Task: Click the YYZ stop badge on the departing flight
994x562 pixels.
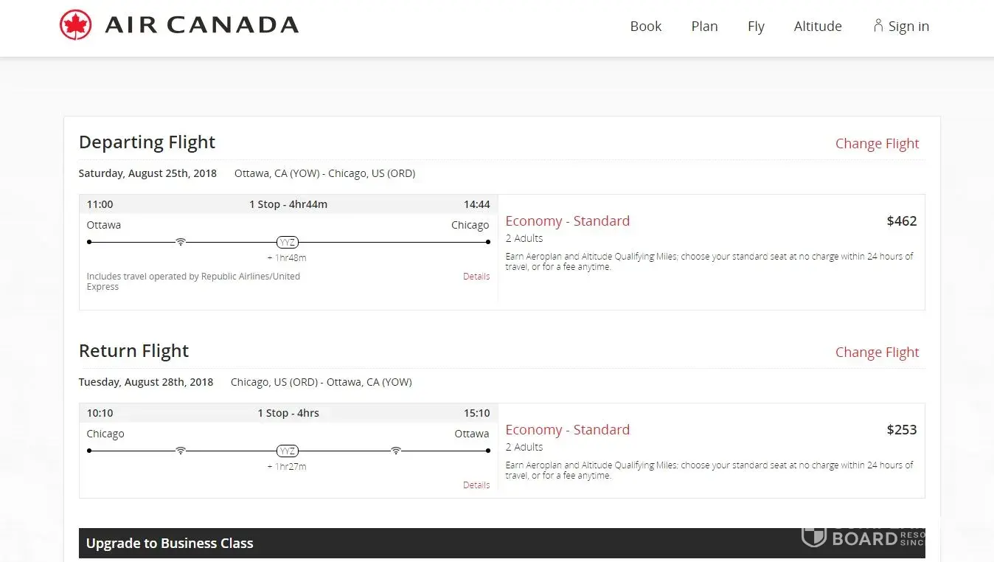Action: (287, 242)
